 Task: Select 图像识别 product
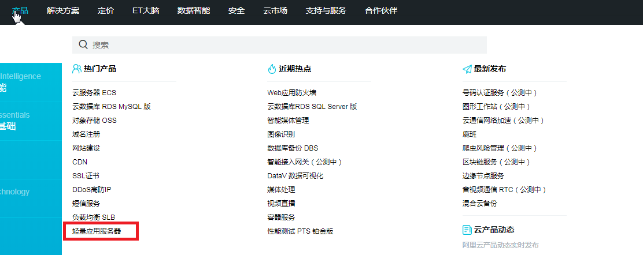pyautogui.click(x=281, y=134)
